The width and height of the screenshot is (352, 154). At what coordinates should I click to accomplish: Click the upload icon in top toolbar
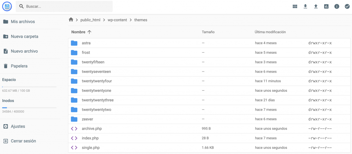(x=316, y=7)
